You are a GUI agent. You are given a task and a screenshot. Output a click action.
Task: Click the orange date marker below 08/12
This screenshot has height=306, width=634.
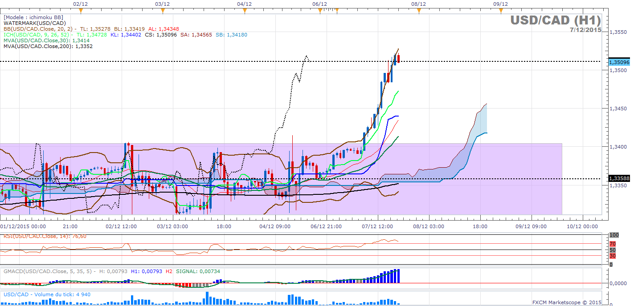419,11
